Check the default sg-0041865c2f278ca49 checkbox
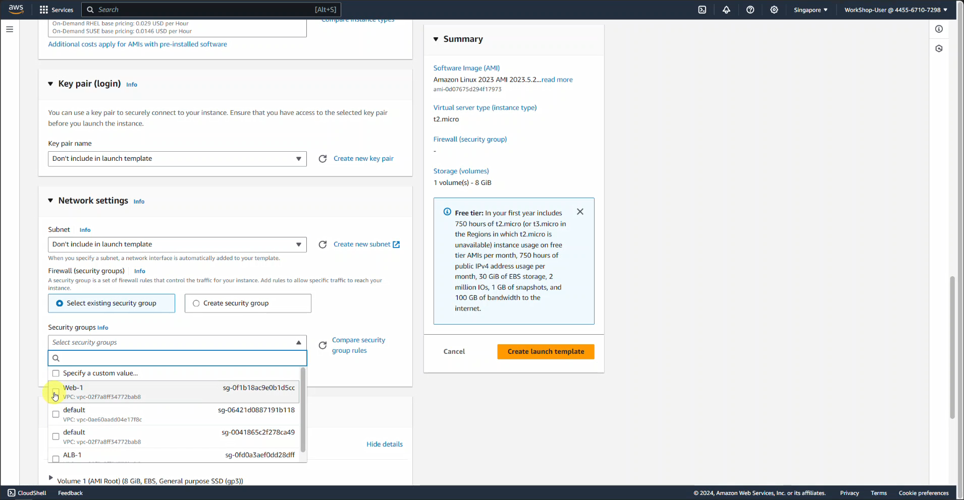 tap(56, 436)
